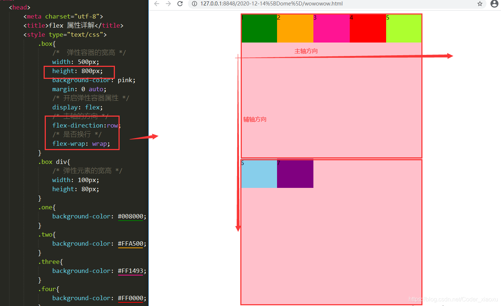Viewport: 501px width, 306px height.
Task: Open the browser profile avatar
Action: click(494, 4)
